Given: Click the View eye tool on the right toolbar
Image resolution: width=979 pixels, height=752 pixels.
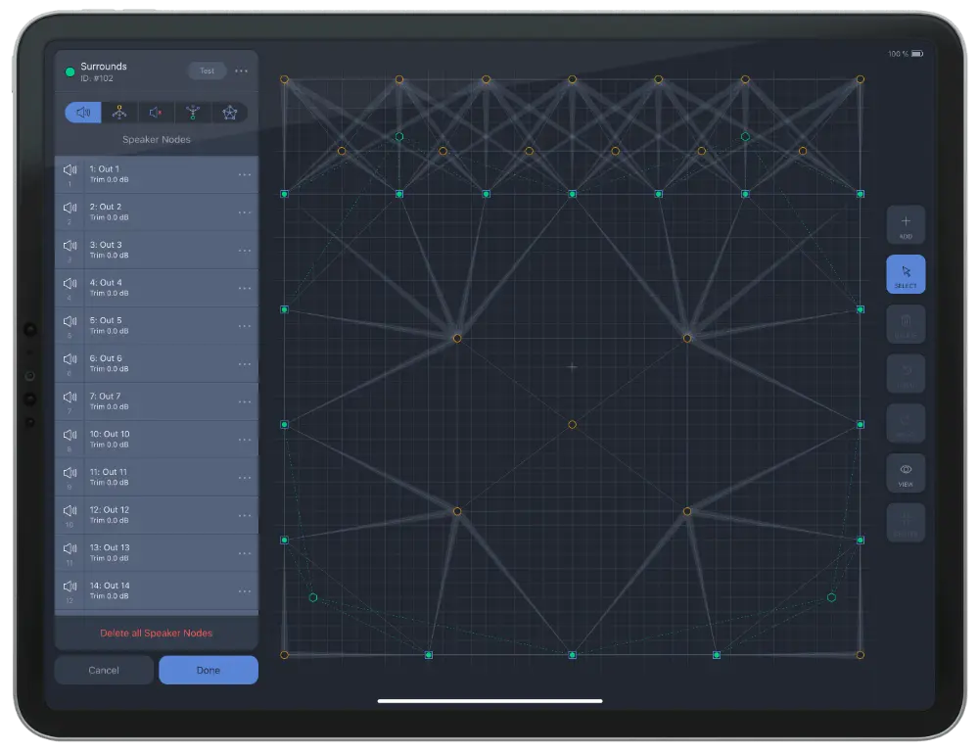Looking at the screenshot, I should coord(905,473).
